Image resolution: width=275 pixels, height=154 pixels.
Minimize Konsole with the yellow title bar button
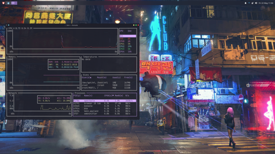click(x=134, y=25)
